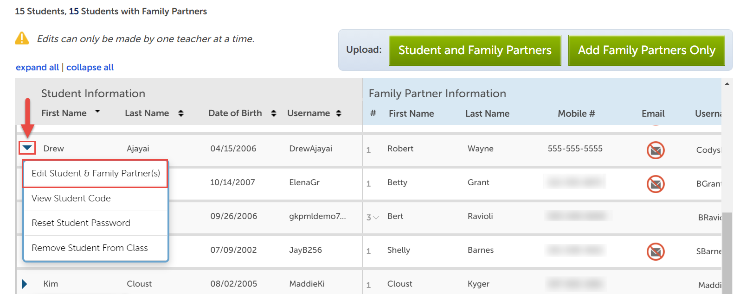746x294 pixels.
Task: Choose Reset Student Password option
Action: click(x=81, y=223)
